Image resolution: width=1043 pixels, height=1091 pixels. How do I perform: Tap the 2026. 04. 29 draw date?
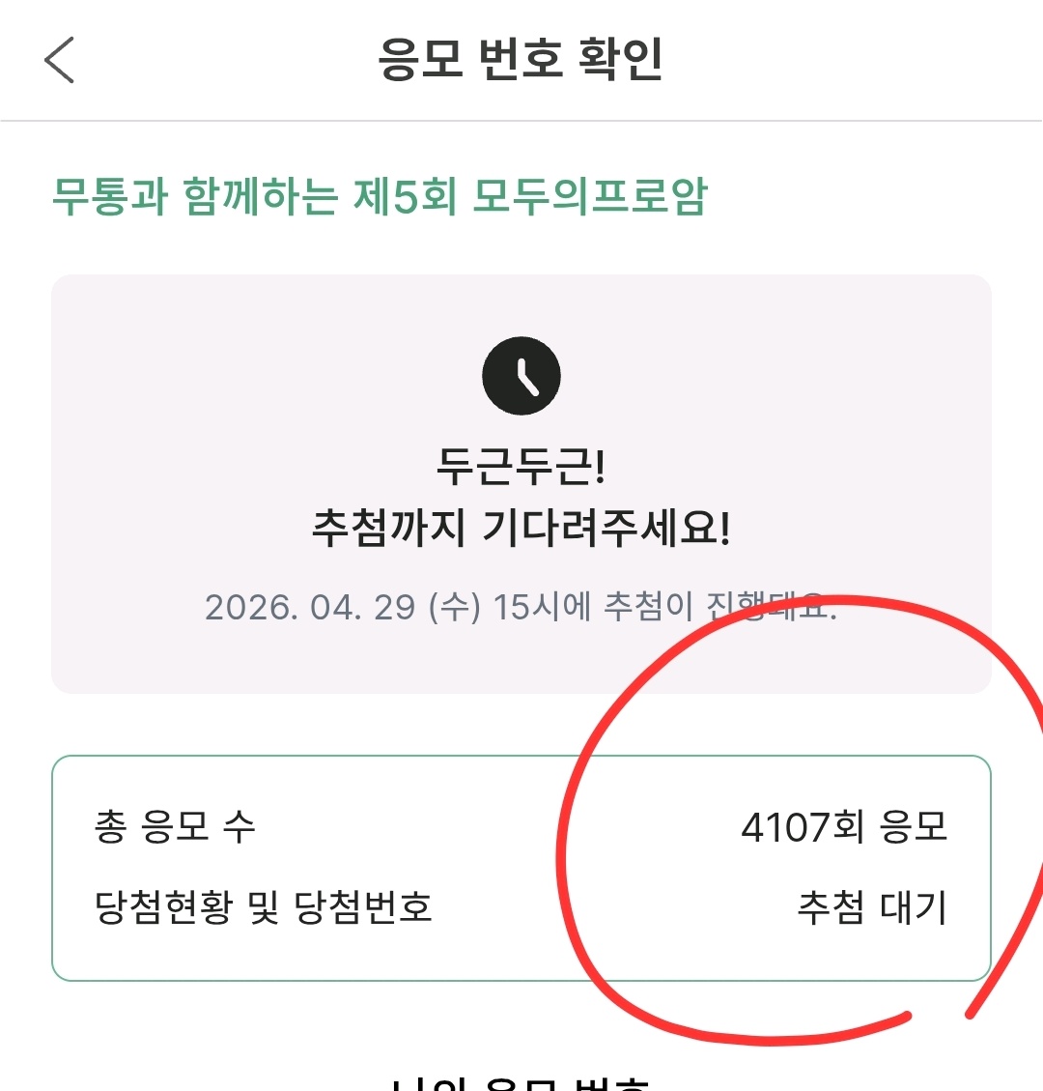click(309, 607)
